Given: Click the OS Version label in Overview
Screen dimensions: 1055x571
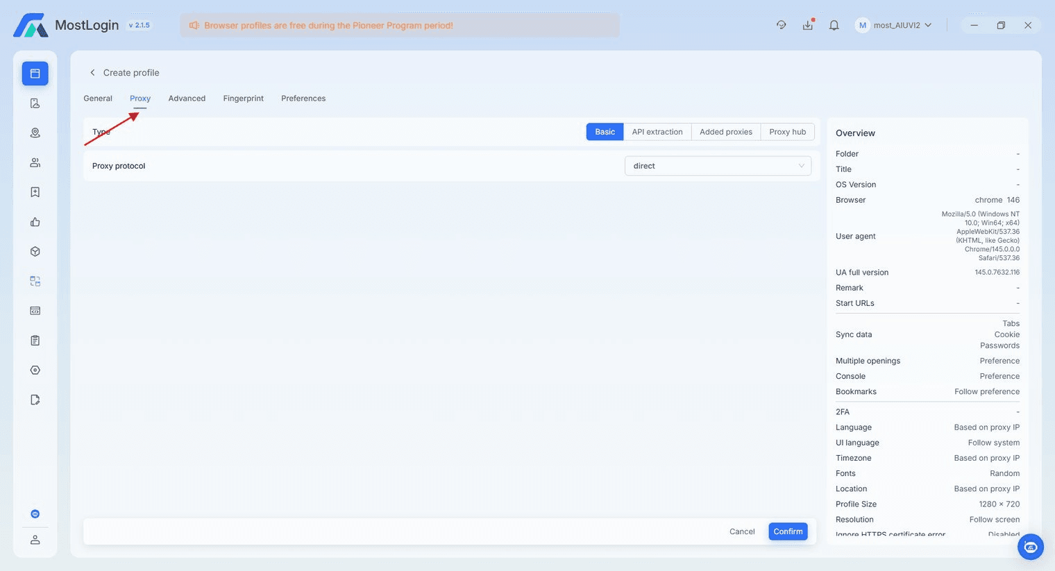Looking at the screenshot, I should tap(856, 185).
